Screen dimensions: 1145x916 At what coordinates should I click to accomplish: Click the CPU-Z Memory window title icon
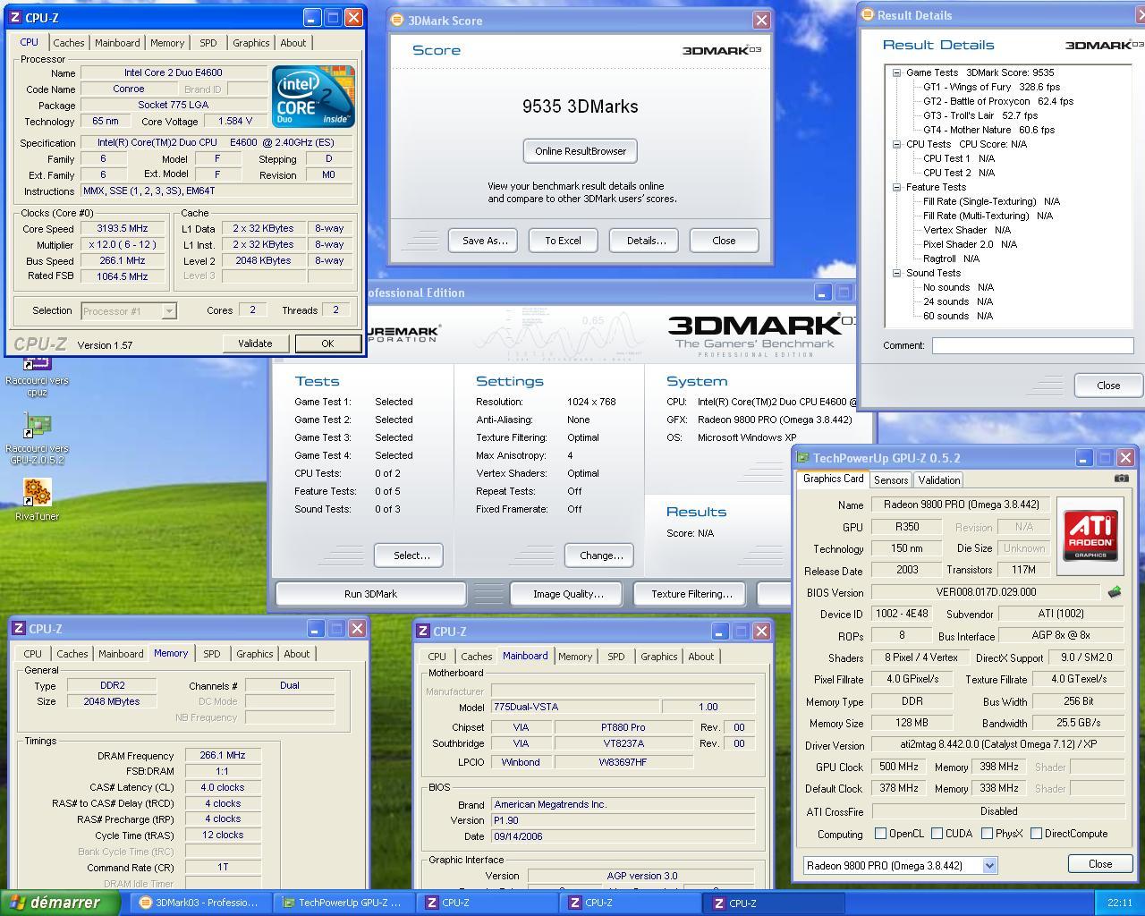point(19,629)
